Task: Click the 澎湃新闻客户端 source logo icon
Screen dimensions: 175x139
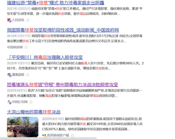Action: (x=44, y=135)
